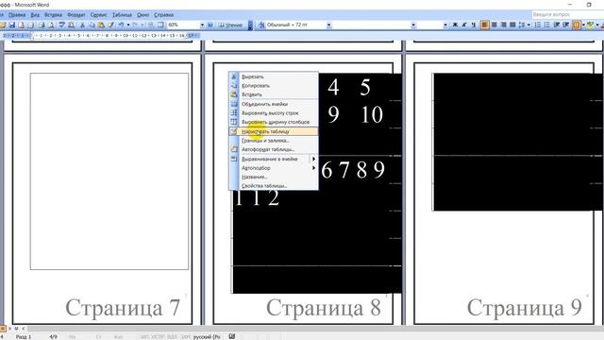Choose Копировать in the context menu

point(274,86)
